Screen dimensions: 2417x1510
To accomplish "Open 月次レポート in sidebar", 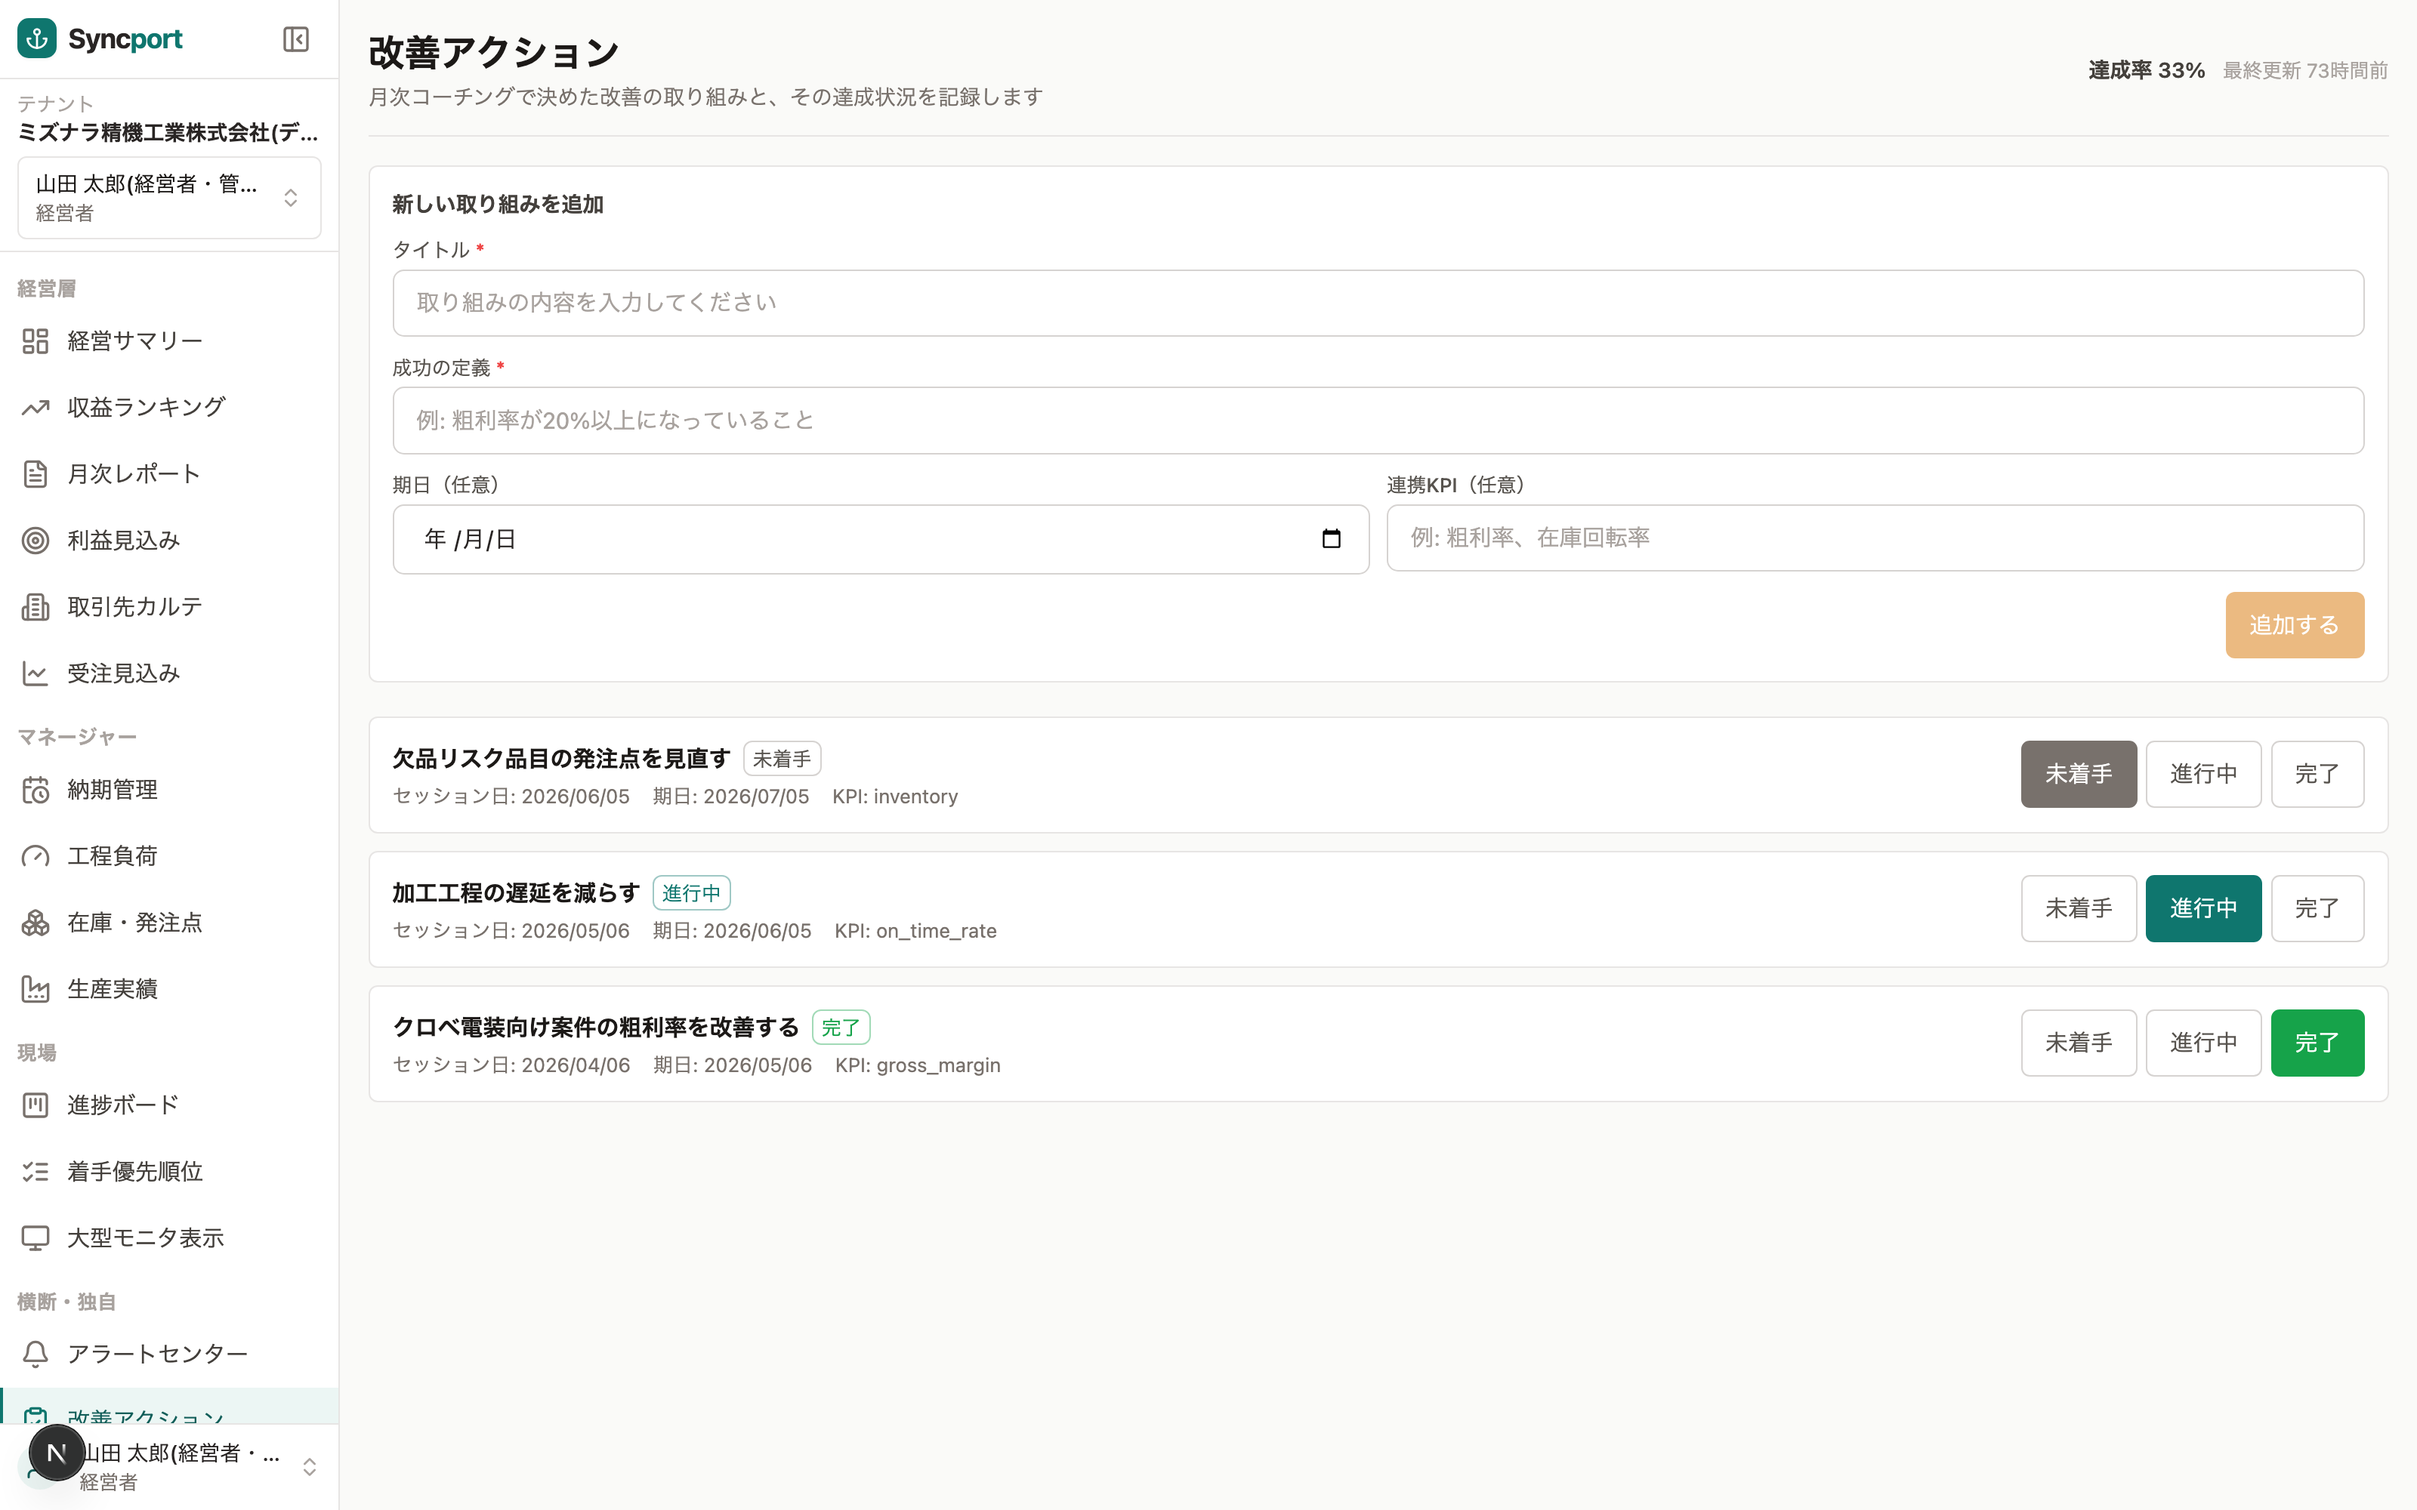I will click(x=168, y=474).
